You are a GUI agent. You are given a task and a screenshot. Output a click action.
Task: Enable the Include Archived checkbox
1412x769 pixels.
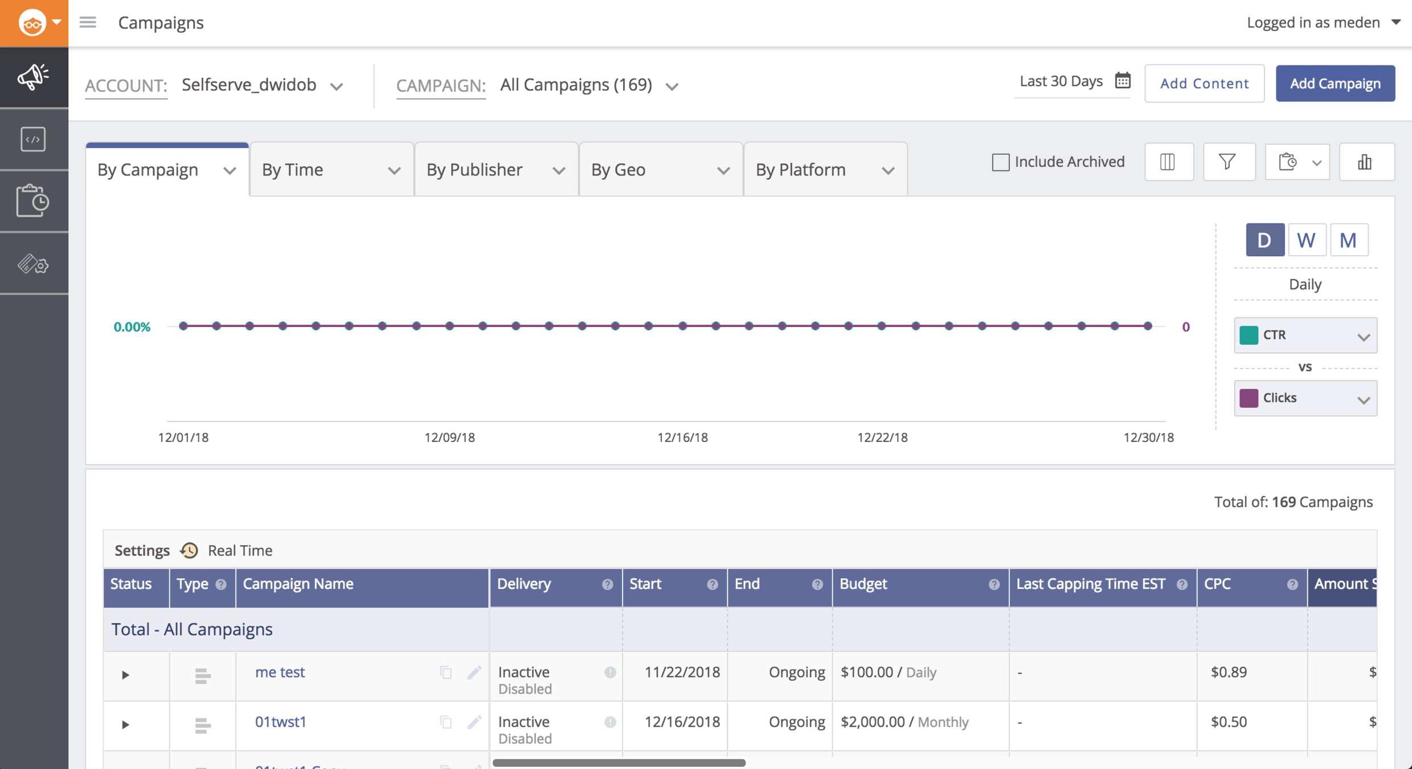[1000, 162]
